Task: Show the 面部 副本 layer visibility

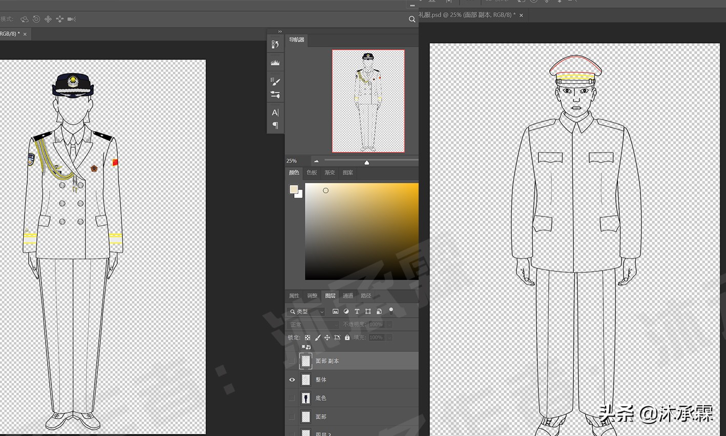Action: click(292, 361)
